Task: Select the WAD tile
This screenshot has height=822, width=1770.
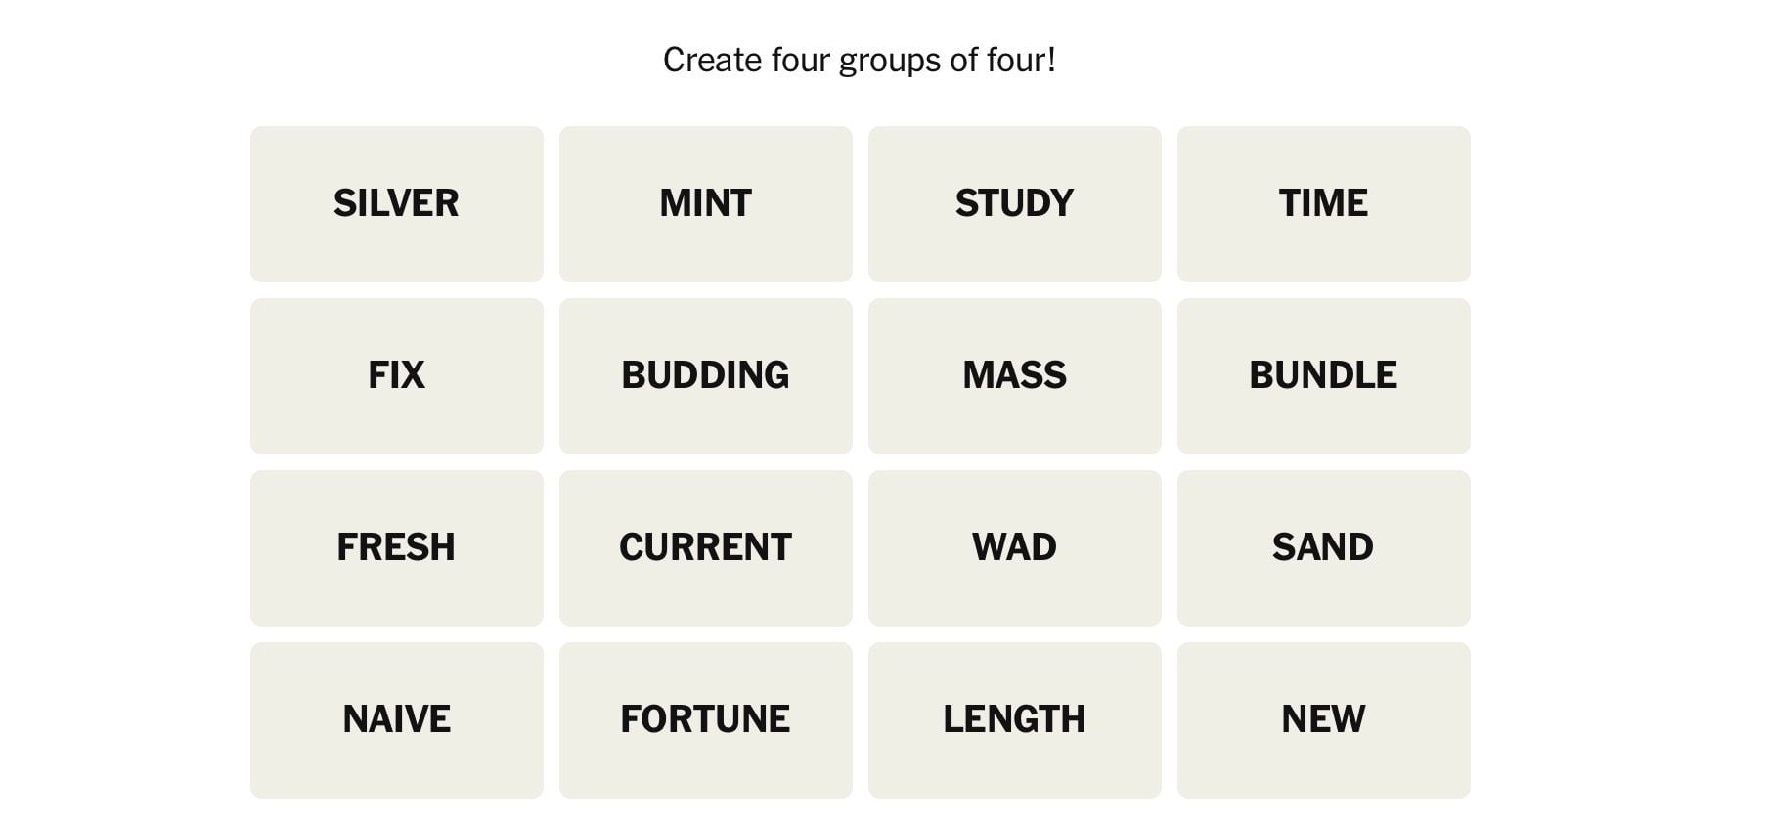Action: click(x=1014, y=547)
